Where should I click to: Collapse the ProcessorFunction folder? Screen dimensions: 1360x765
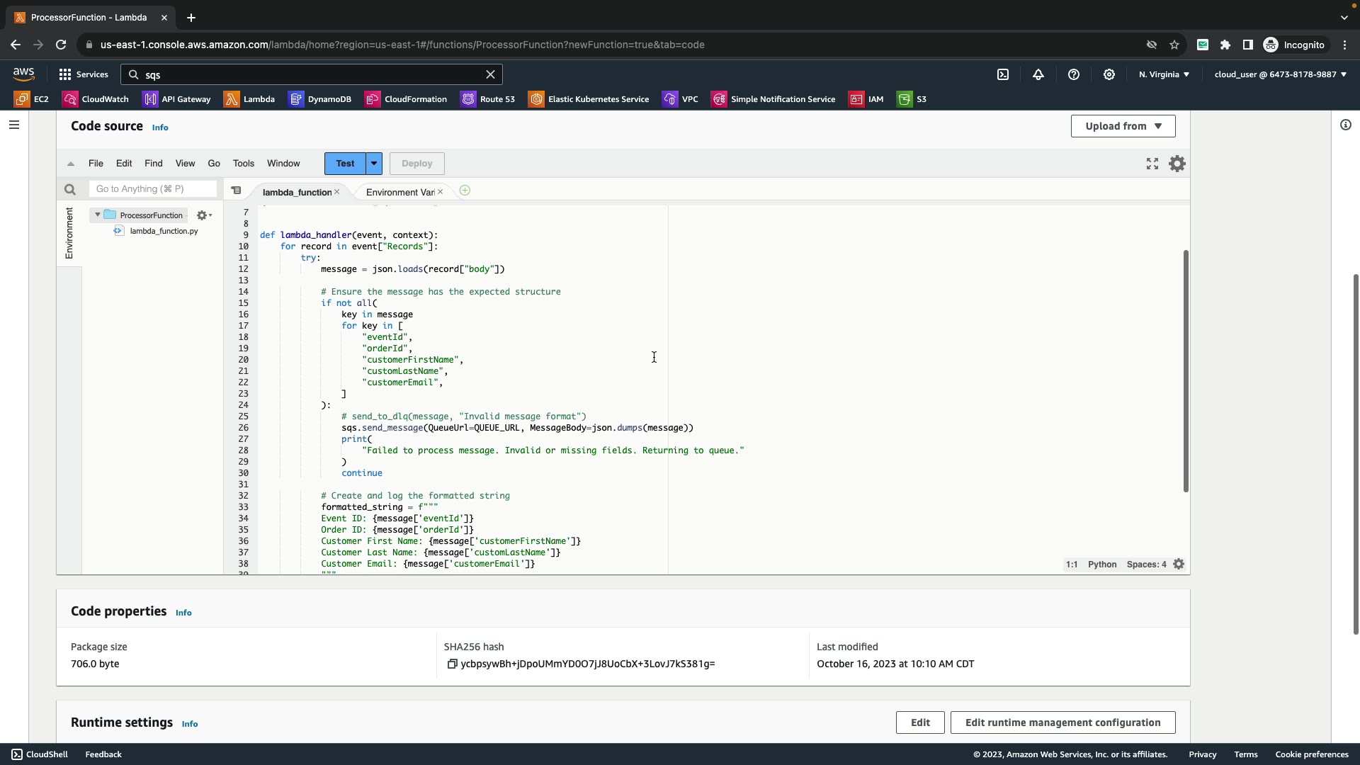(98, 215)
